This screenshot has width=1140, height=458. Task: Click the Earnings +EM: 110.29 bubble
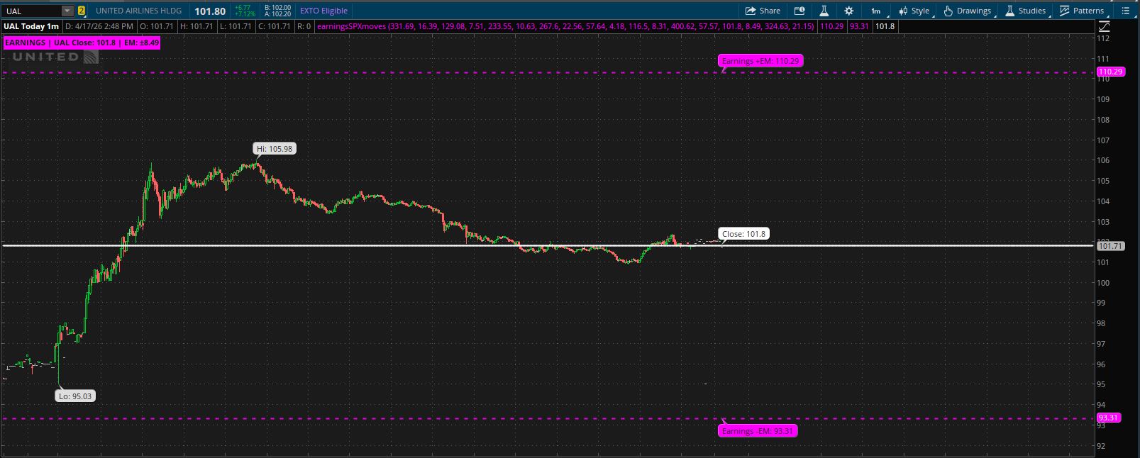(760, 61)
